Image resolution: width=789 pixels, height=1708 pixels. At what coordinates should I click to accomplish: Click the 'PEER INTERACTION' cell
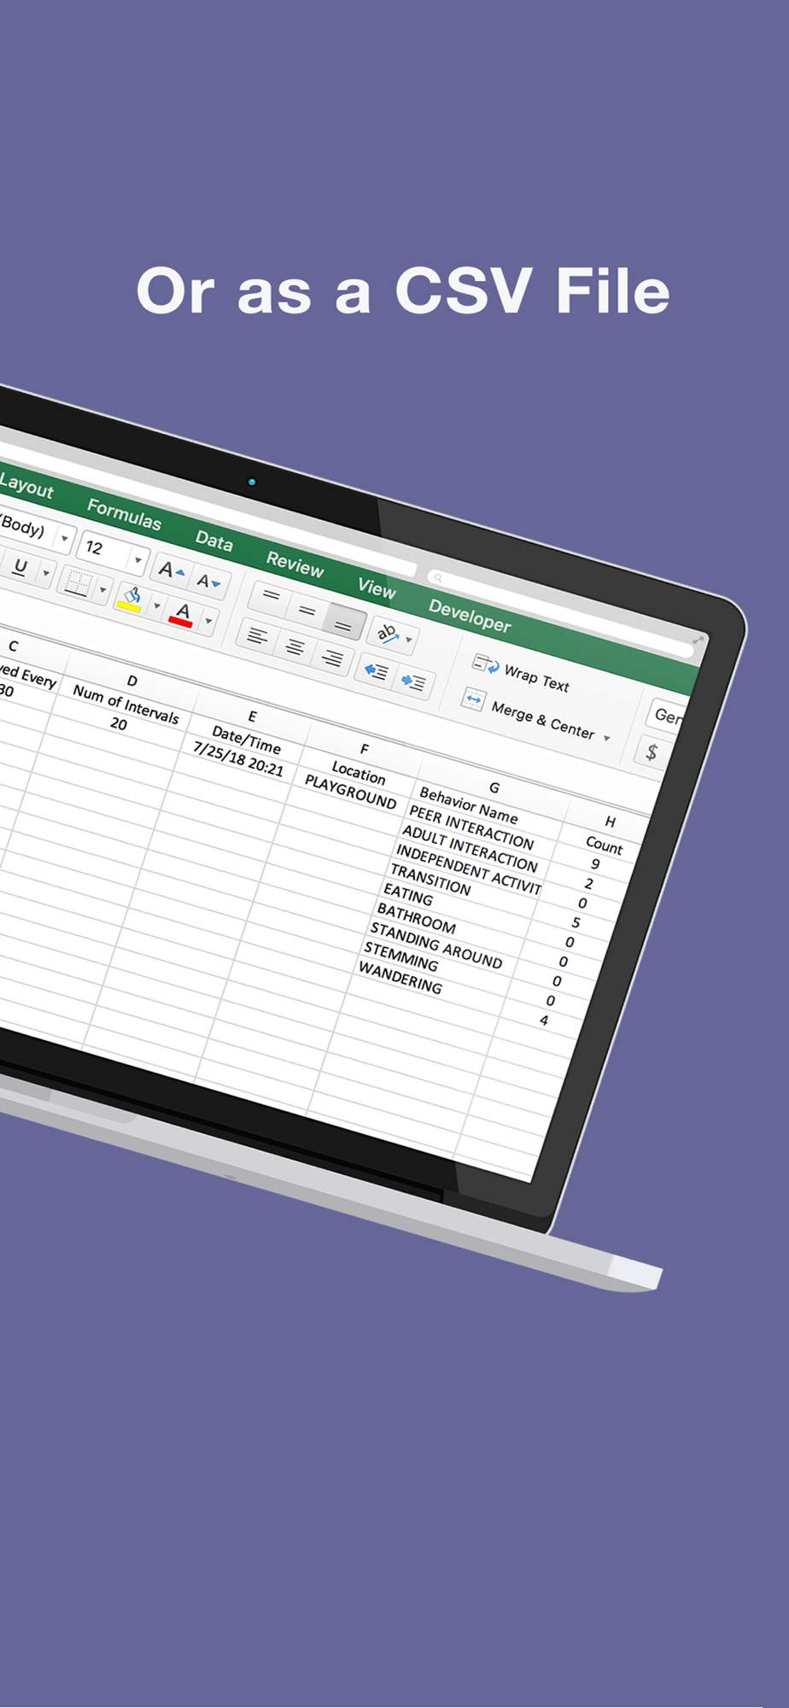click(471, 828)
